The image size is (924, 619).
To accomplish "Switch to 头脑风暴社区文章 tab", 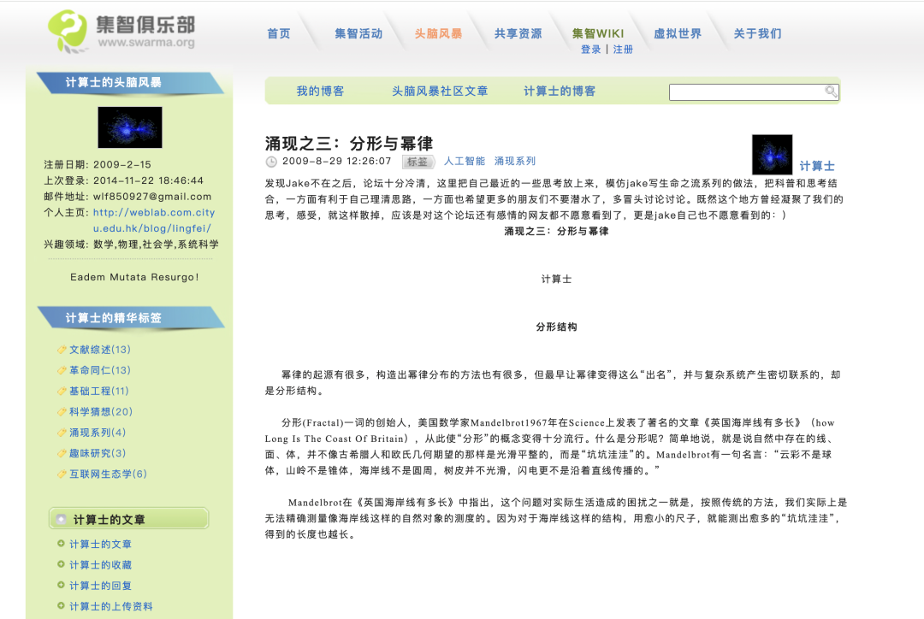I will [440, 91].
